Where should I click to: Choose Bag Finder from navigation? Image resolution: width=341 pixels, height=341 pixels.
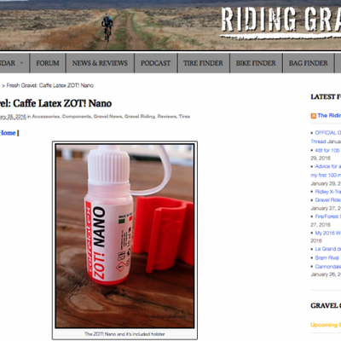309,63
